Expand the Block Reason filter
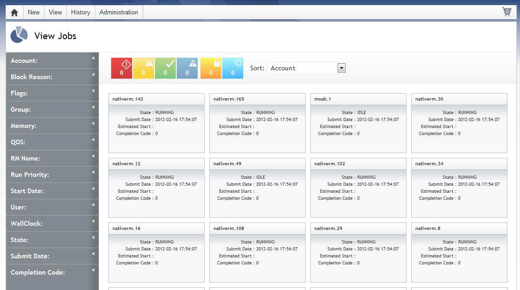520x290 pixels. click(52, 77)
